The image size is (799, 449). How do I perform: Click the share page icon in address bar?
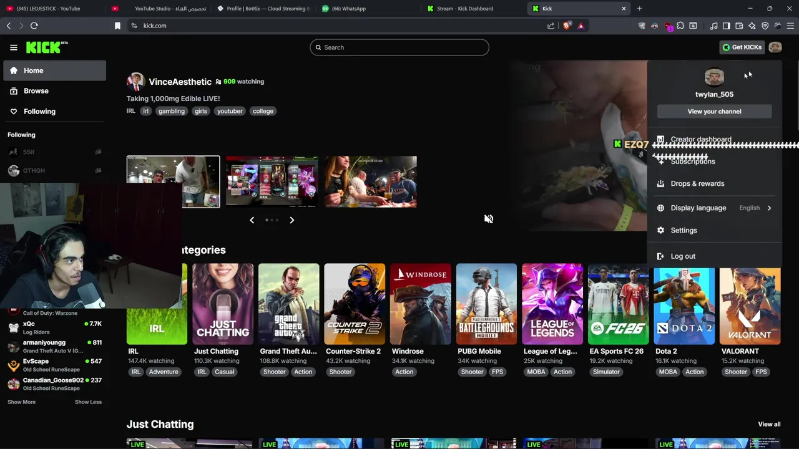coord(551,26)
